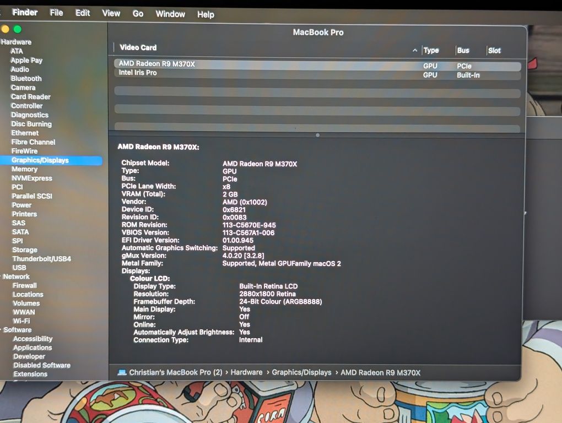Open the Edit menu
562x423 pixels.
[x=83, y=13]
